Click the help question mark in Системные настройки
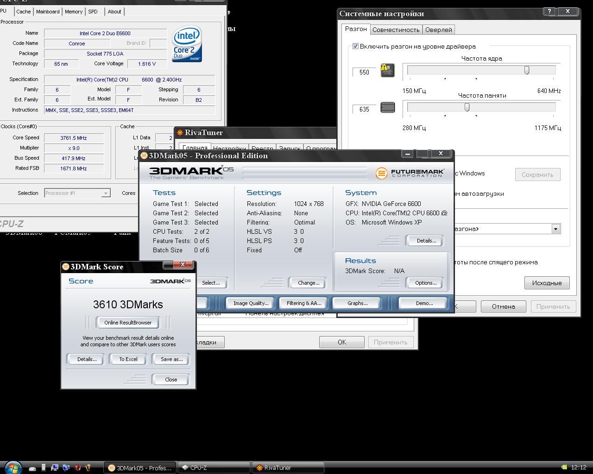The width and height of the screenshot is (593, 474). [x=549, y=12]
